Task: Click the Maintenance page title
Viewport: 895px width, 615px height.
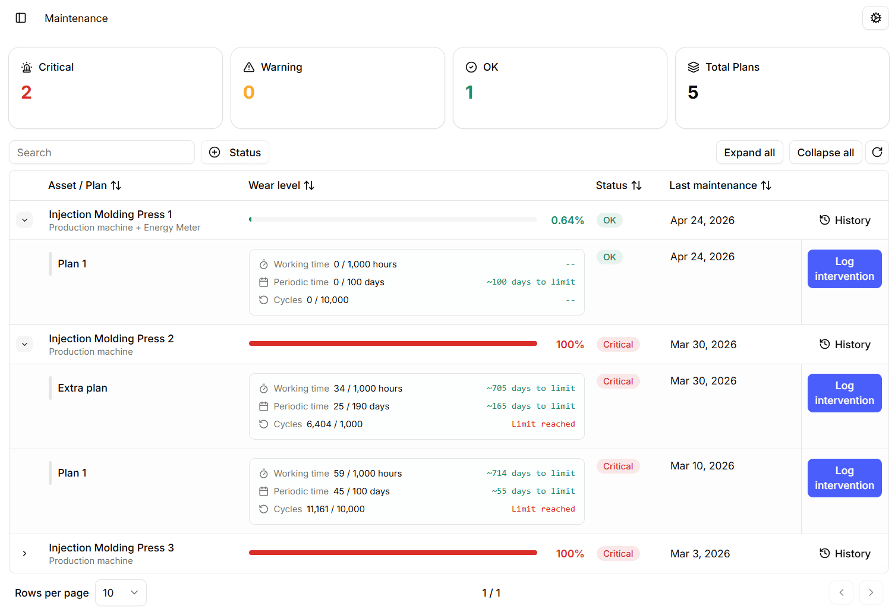Action: 76,18
